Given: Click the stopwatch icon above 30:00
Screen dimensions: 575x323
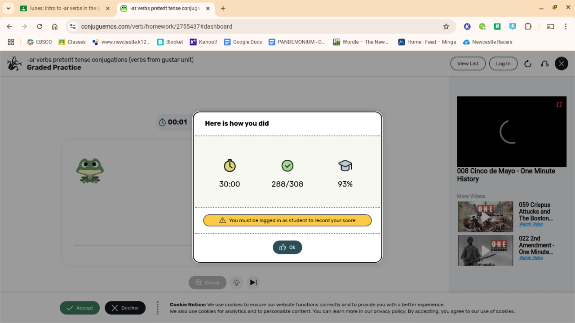Looking at the screenshot, I should click(230, 166).
